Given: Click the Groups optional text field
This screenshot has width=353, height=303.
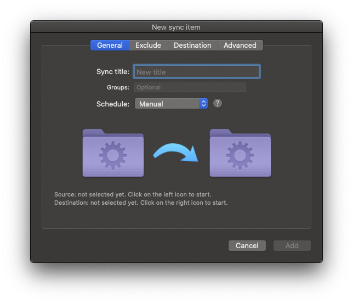Looking at the screenshot, I should point(190,87).
